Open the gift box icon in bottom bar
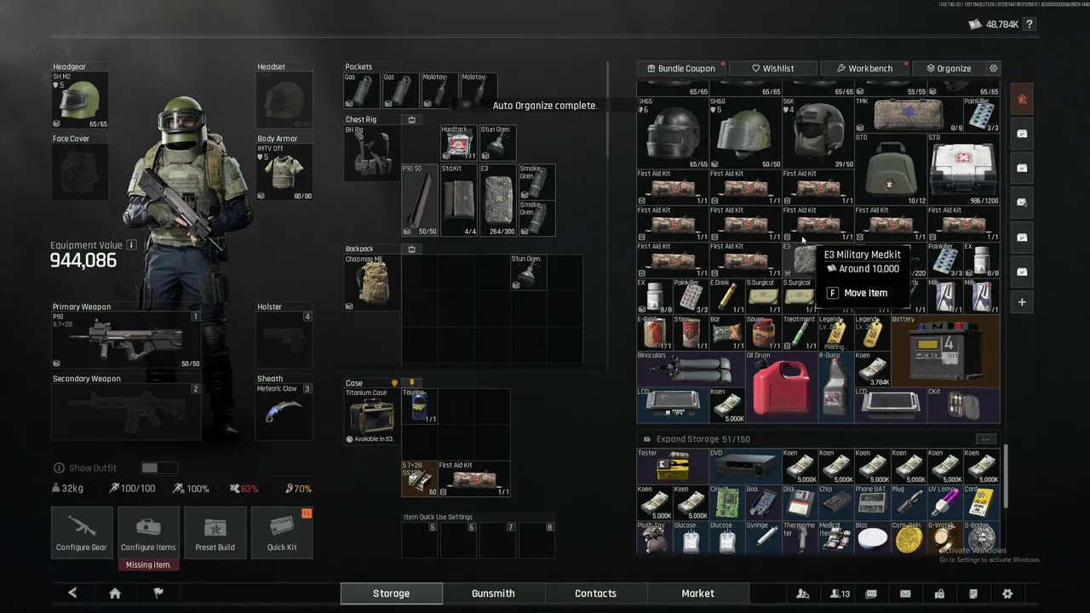 pyautogui.click(x=939, y=593)
